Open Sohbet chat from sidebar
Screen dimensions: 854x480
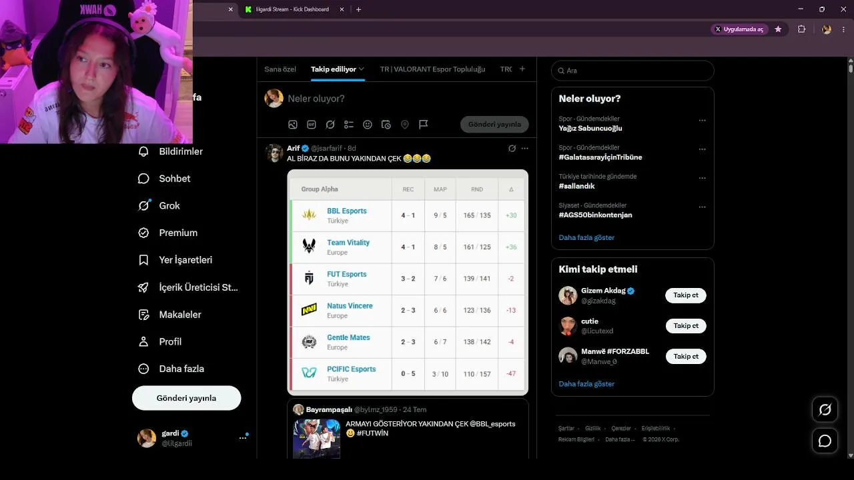click(164, 179)
